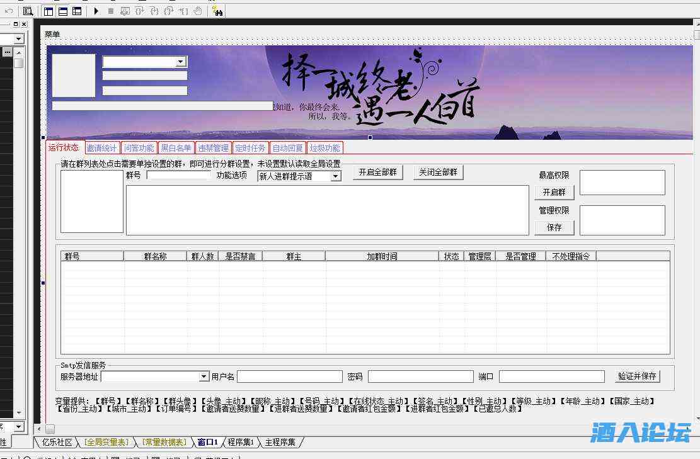700x459 pixels.
Task: Open the preview magnifier toolbar icon
Action: pos(28,11)
